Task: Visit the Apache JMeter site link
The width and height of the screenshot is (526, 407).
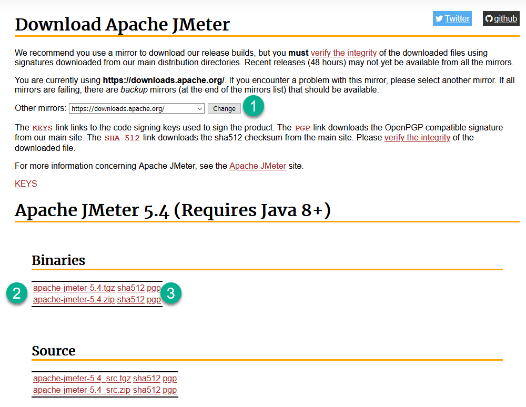Action: click(x=257, y=166)
